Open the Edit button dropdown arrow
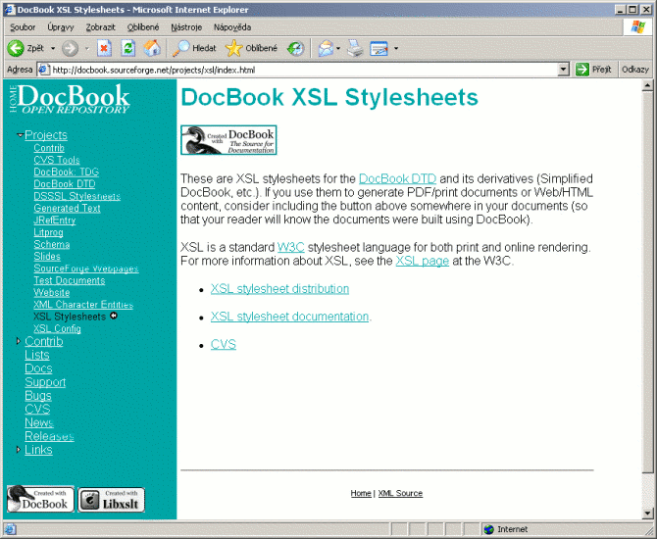The width and height of the screenshot is (657, 539). tap(395, 49)
